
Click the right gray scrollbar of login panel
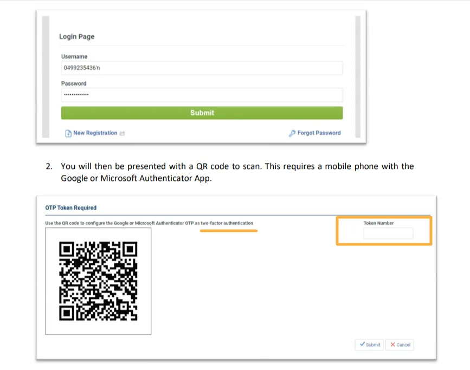point(358,77)
